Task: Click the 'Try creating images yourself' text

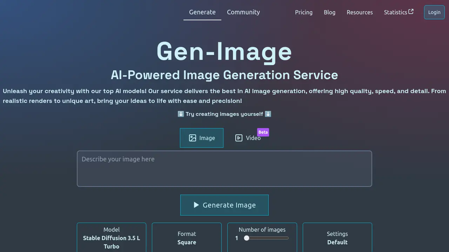Action: click(x=224, y=114)
